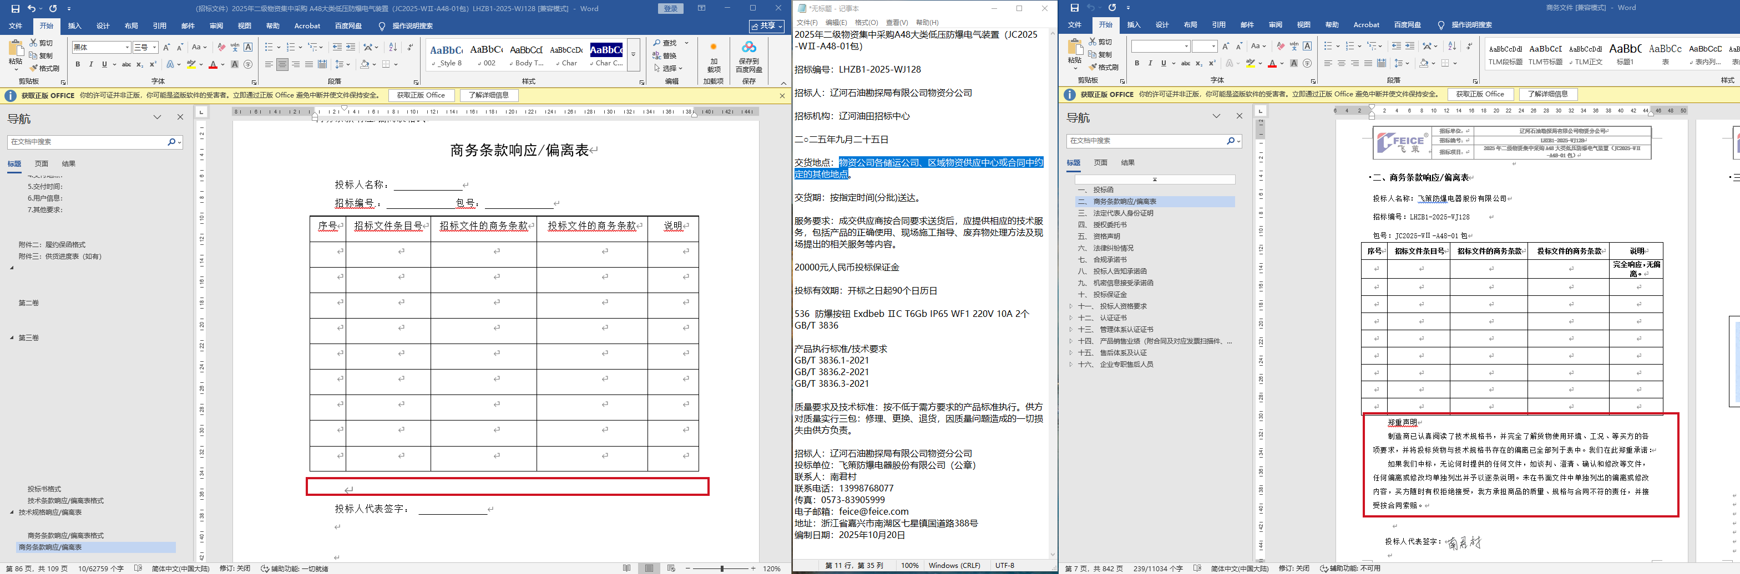This screenshot has width=1740, height=574.
Task: Click Cut (剪切) in 商务文件 Word window
Action: [x=1100, y=41]
